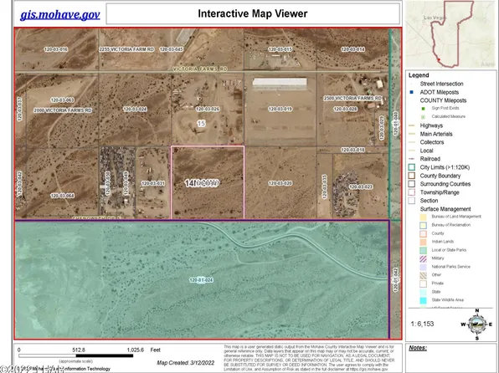The image size is (499, 373).
Task: Select parcel label 120-03-020
Action: pos(280,183)
